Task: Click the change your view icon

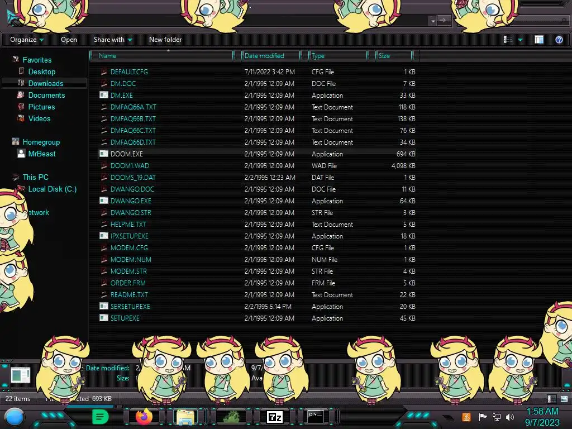Action: pos(508,40)
